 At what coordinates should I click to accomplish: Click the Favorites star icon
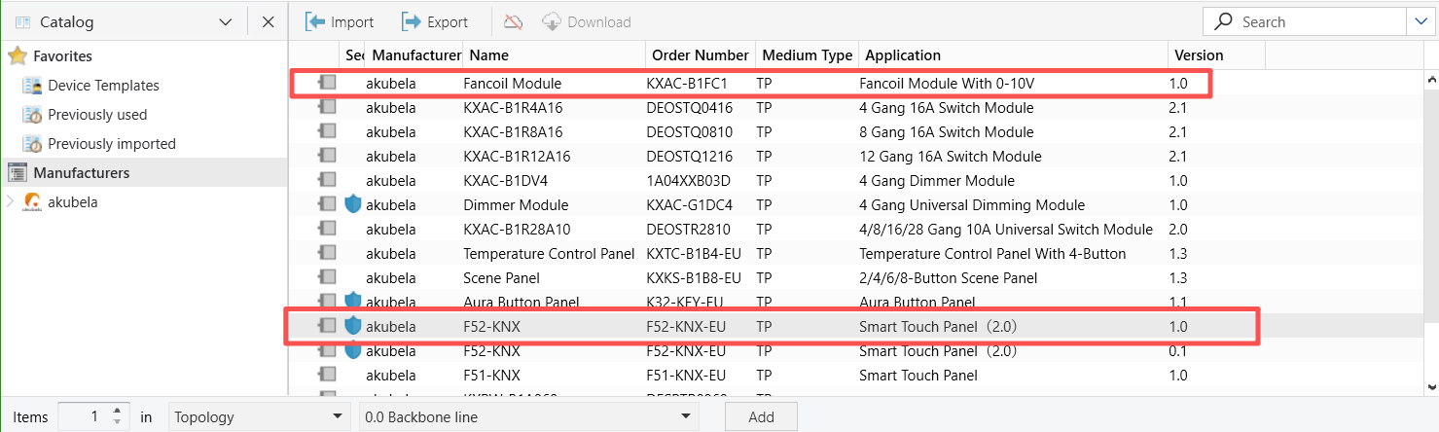18,56
